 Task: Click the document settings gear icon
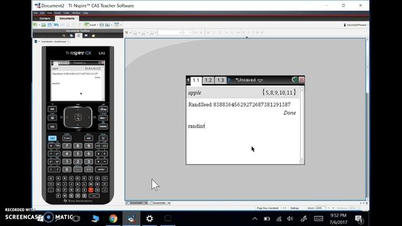294,80
